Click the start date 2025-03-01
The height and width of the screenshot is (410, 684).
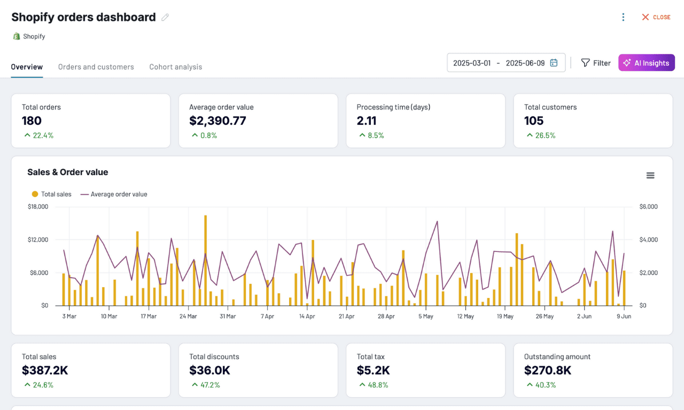(472, 63)
